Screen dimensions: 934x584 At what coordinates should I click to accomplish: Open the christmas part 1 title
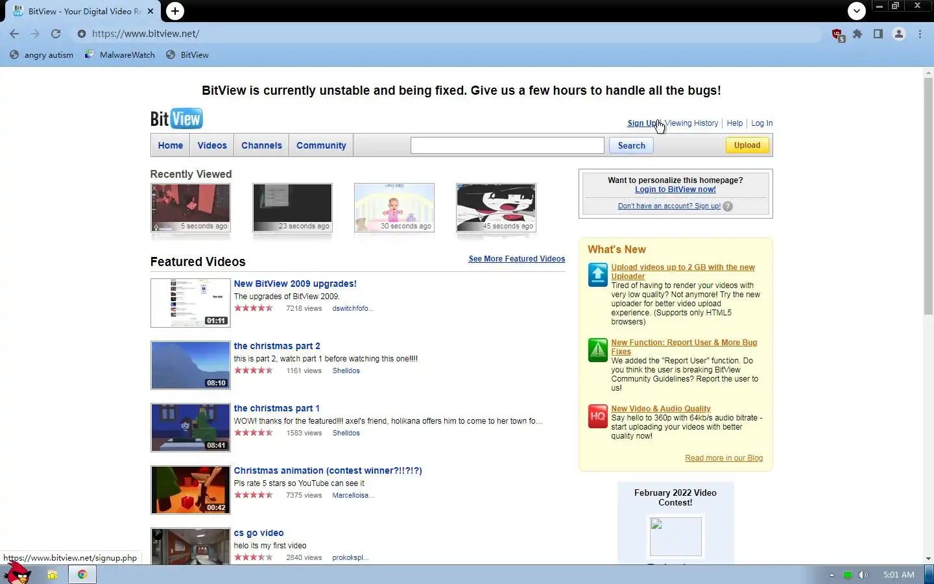pyautogui.click(x=277, y=408)
